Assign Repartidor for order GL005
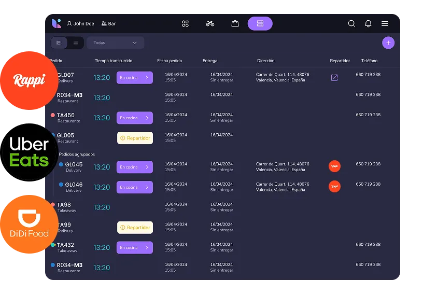This screenshot has width=423, height=294. [x=135, y=138]
